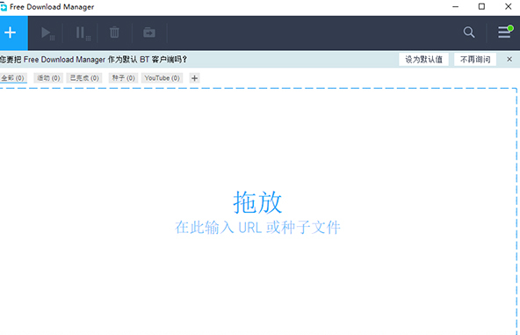
Task: Click the Free Download Manager logo icon
Action: point(4,7)
